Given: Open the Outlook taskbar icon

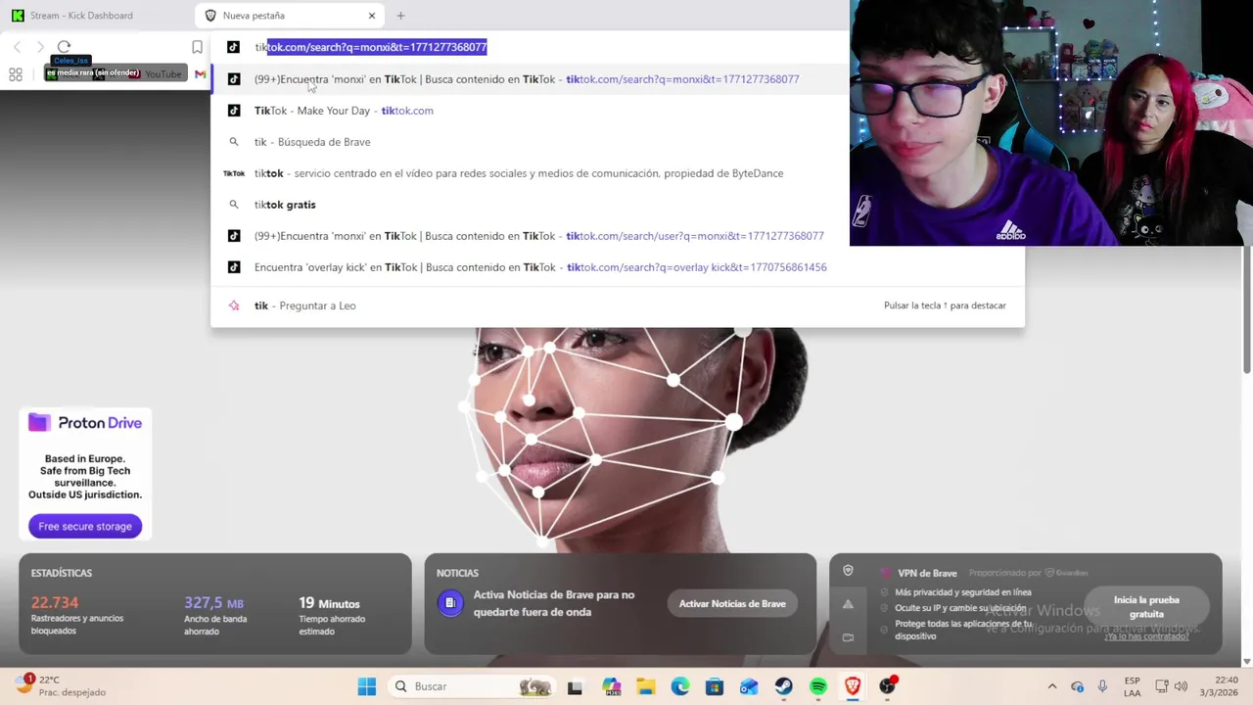Looking at the screenshot, I should point(749,686).
